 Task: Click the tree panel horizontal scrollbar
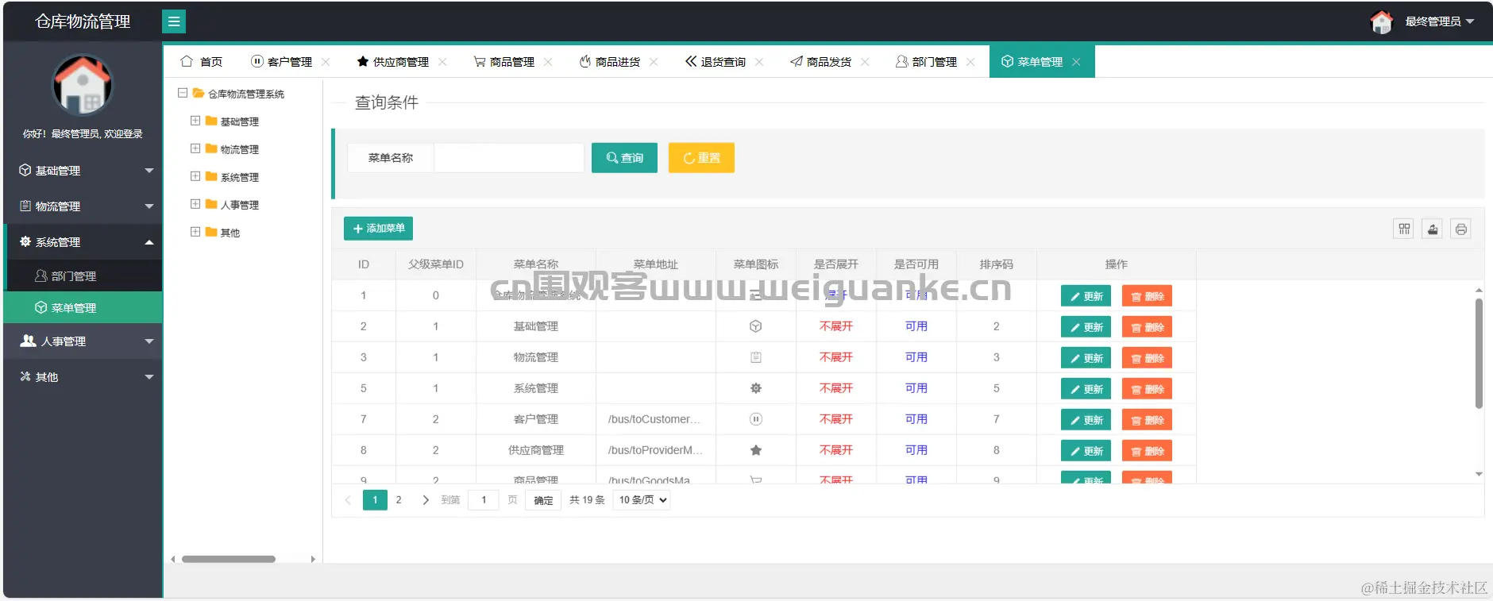pos(229,559)
